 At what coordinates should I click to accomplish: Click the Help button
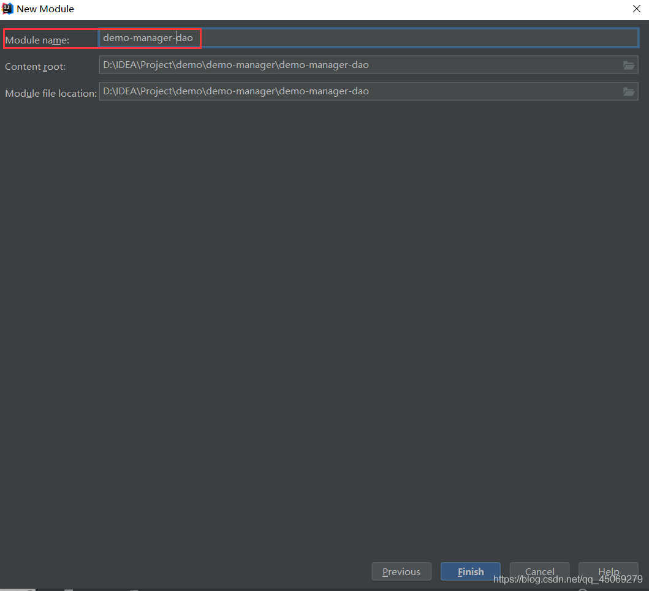(x=609, y=571)
